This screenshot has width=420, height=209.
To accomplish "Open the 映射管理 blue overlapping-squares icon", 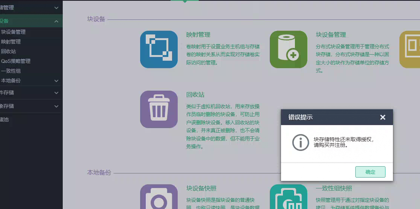I will coord(159,49).
